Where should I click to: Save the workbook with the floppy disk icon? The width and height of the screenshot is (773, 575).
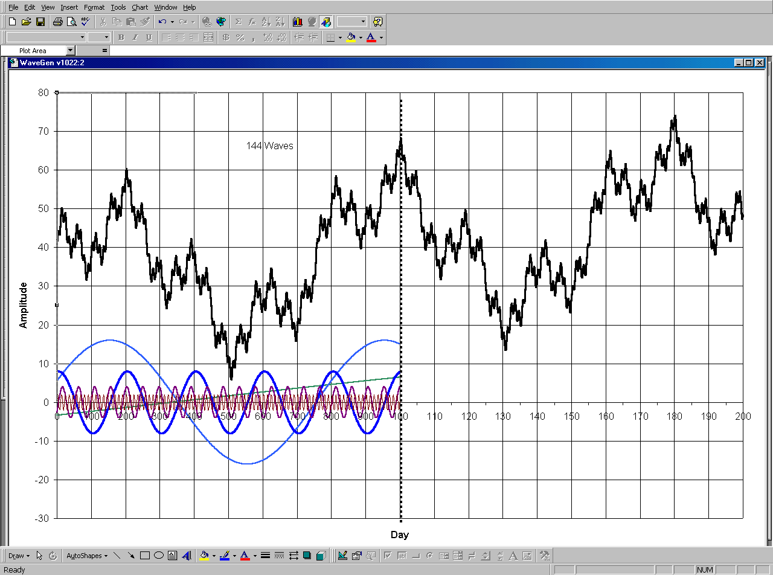point(40,22)
